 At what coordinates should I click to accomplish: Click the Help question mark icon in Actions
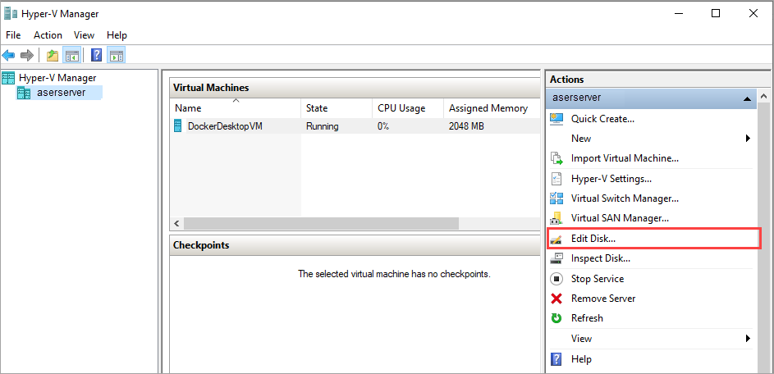[556, 358]
